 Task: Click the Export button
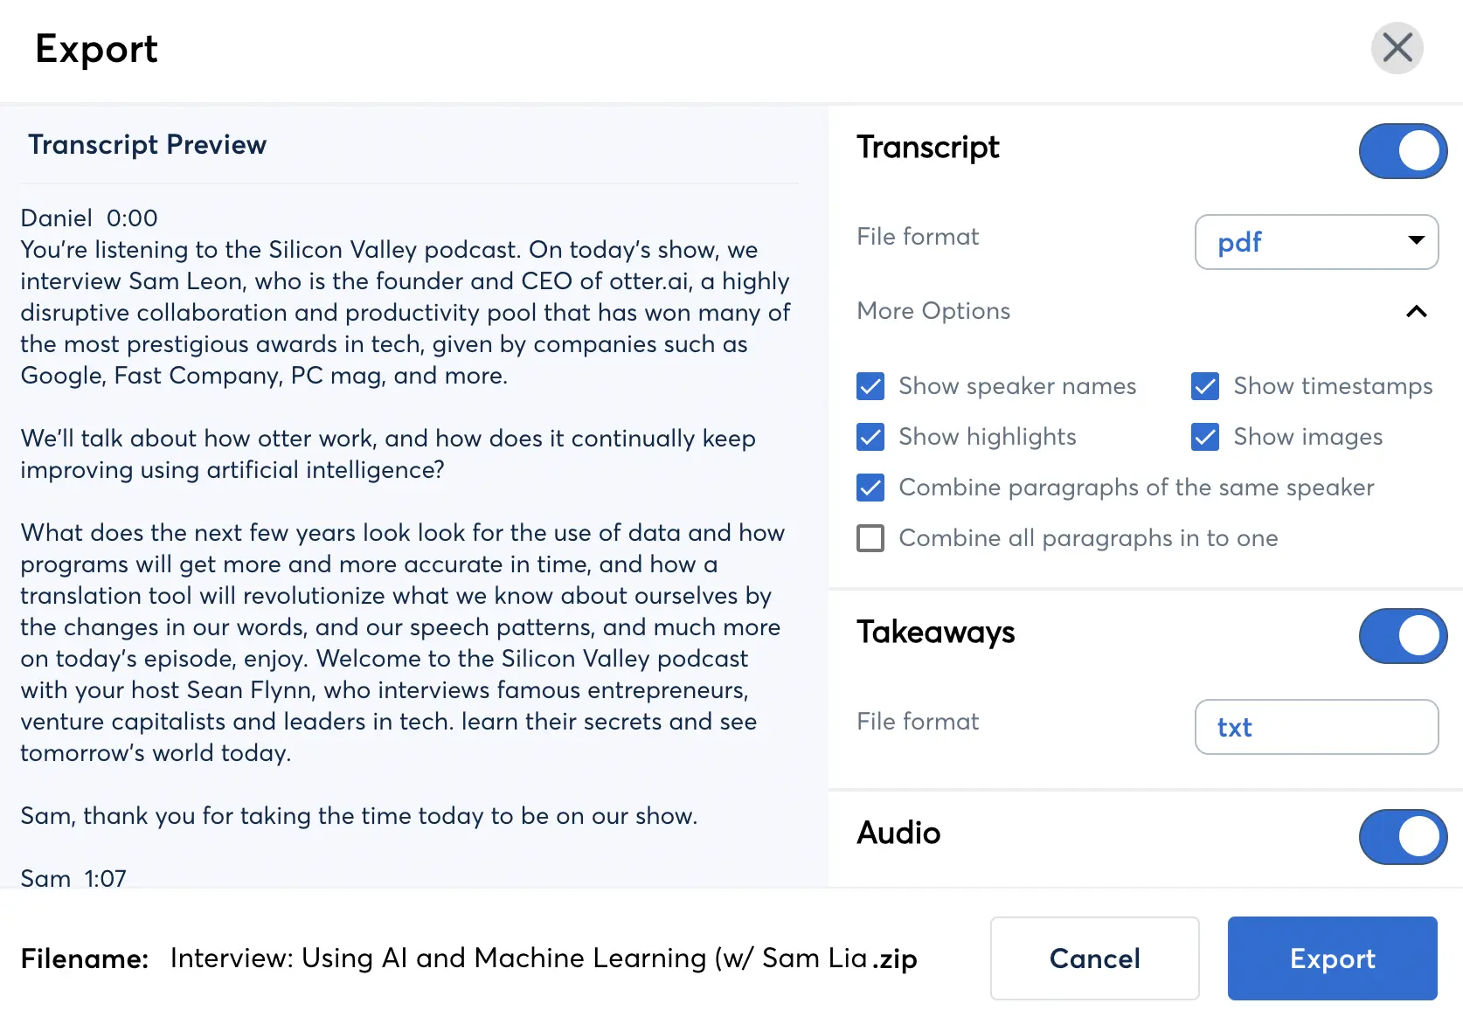pyautogui.click(x=1331, y=958)
